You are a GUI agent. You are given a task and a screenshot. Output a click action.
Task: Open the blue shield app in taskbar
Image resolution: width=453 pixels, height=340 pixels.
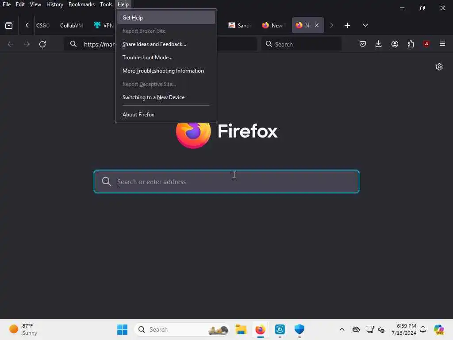pos(299,329)
